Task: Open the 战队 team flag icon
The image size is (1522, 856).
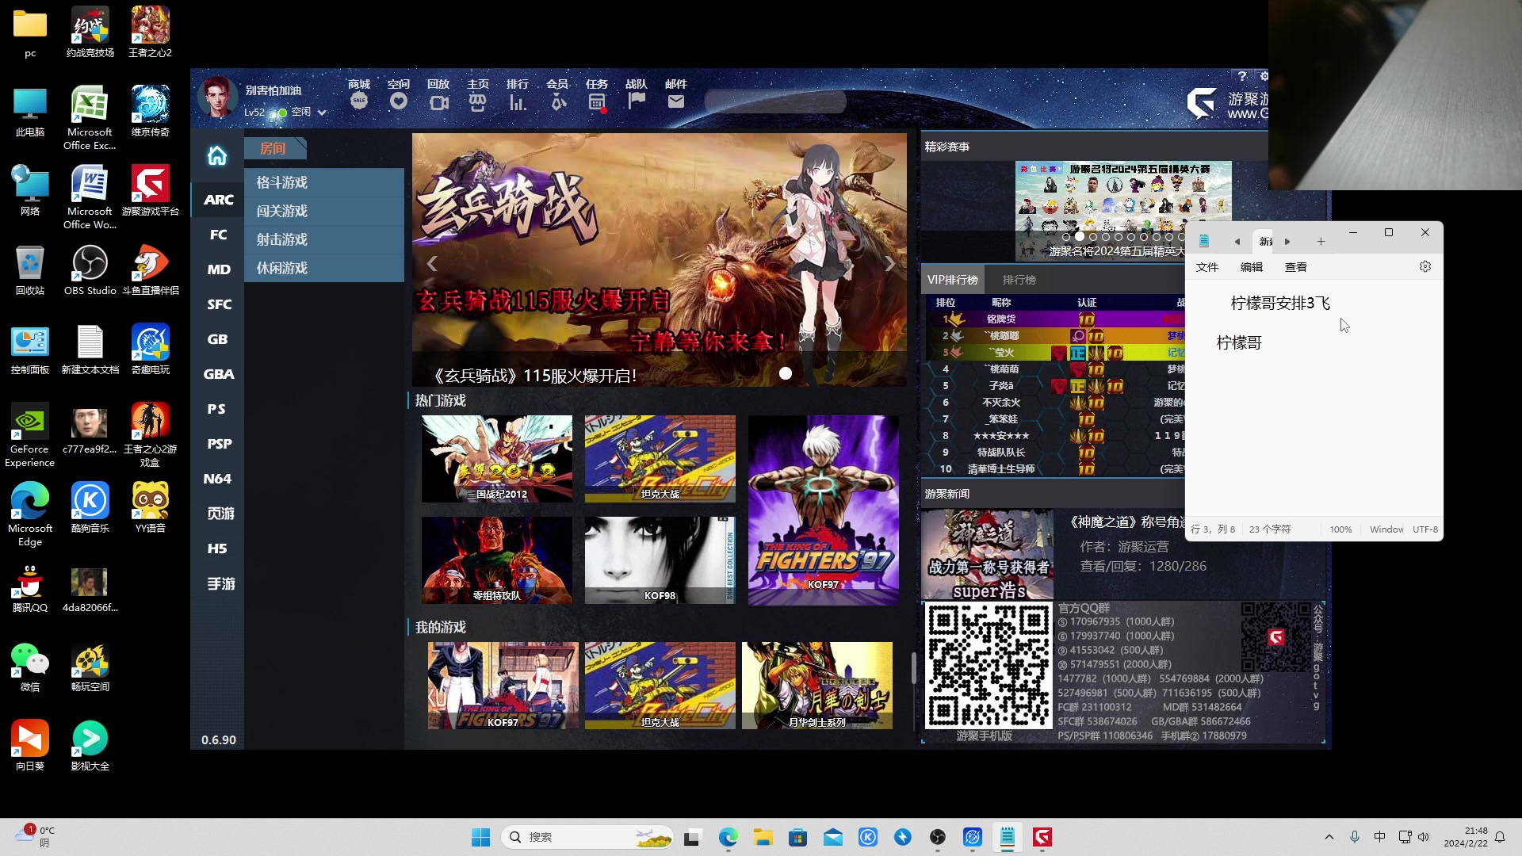Action: click(x=637, y=101)
